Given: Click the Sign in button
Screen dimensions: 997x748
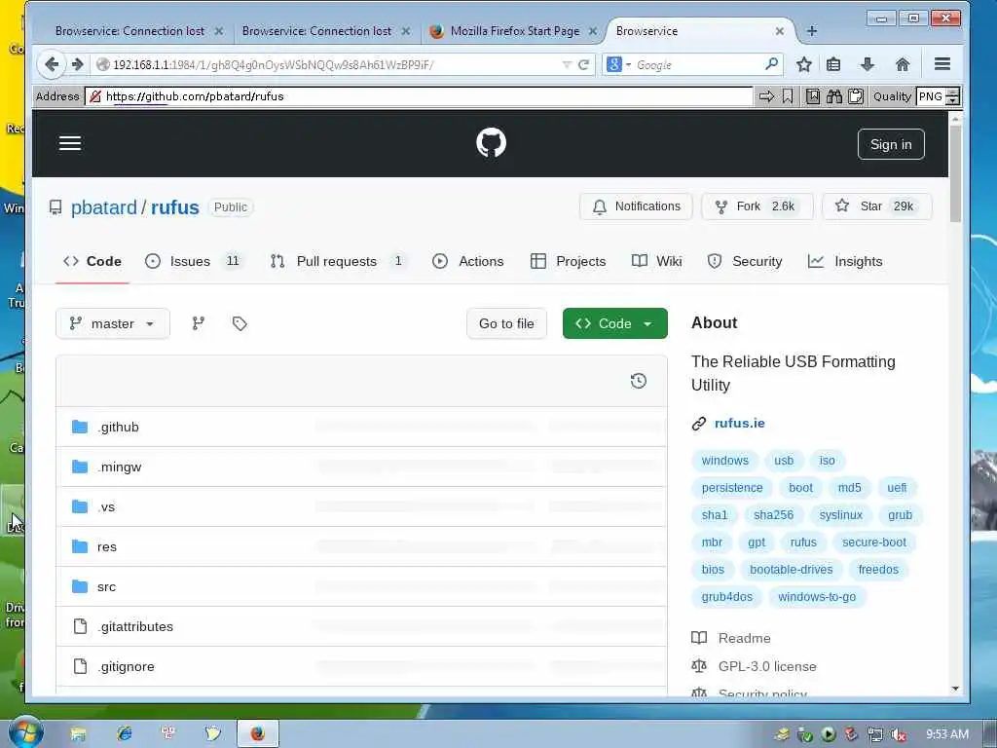Looking at the screenshot, I should 891,144.
